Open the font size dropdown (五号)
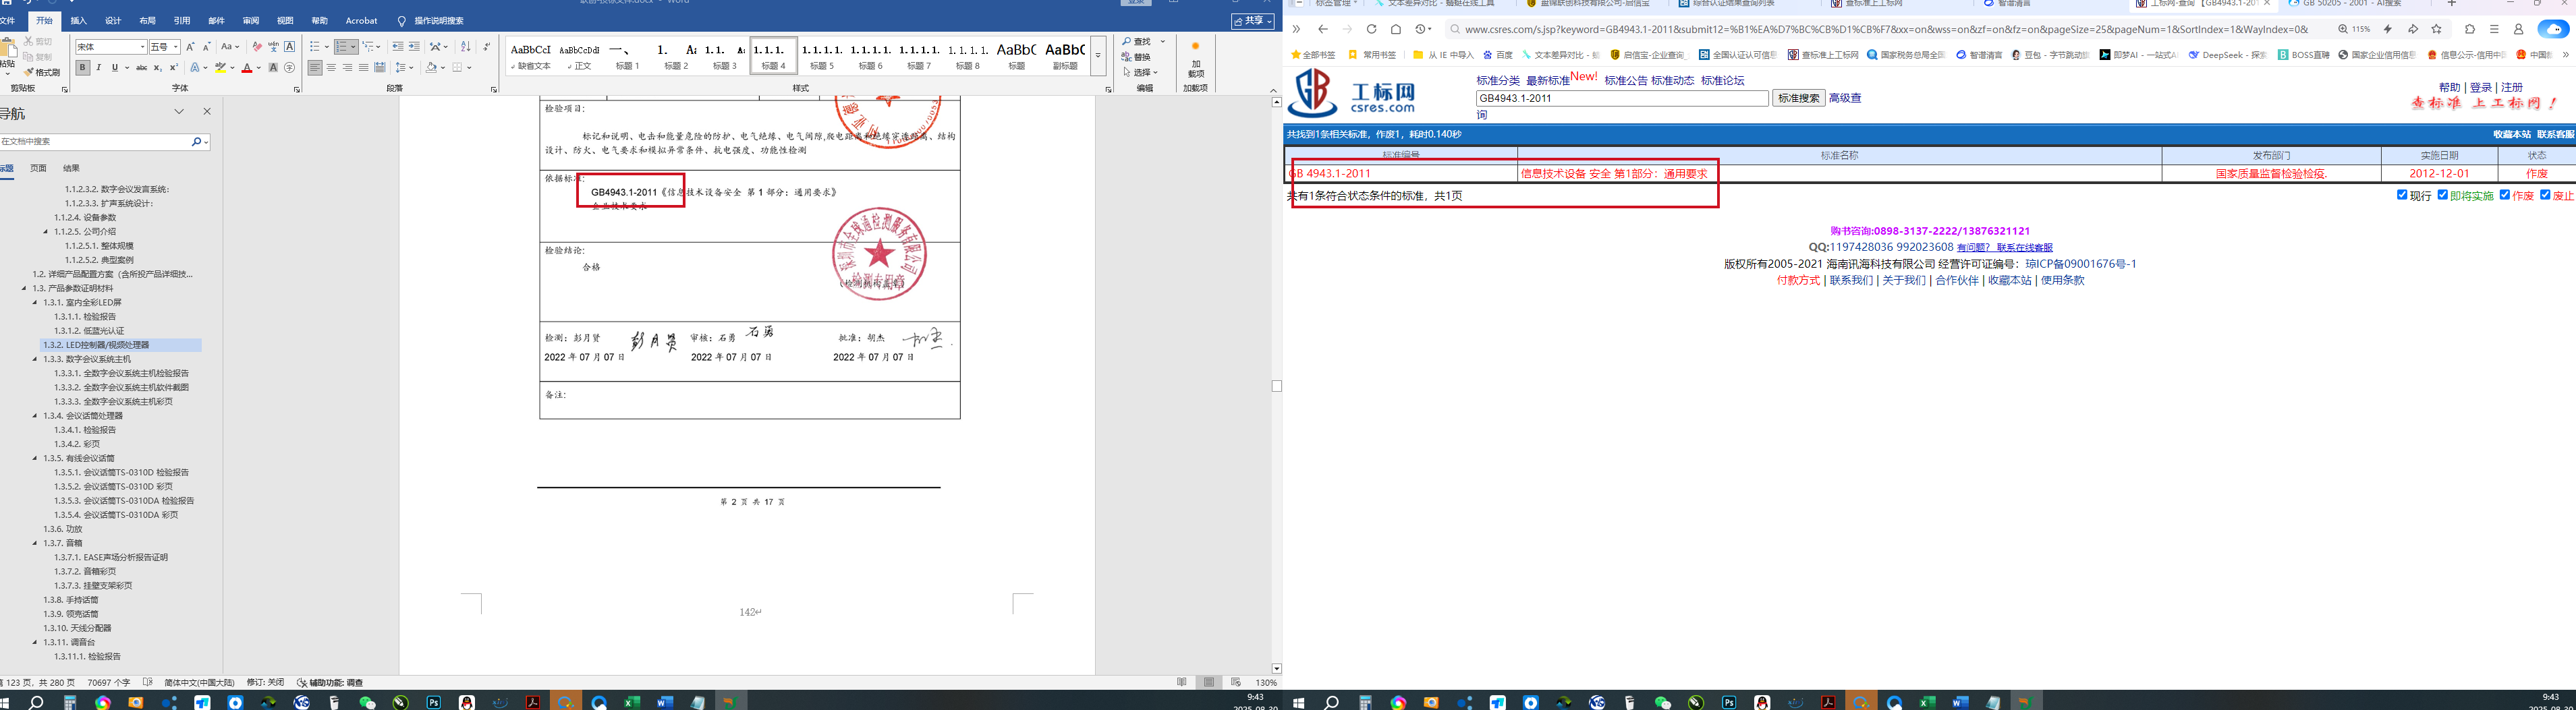This screenshot has height=710, width=2576. tap(176, 47)
